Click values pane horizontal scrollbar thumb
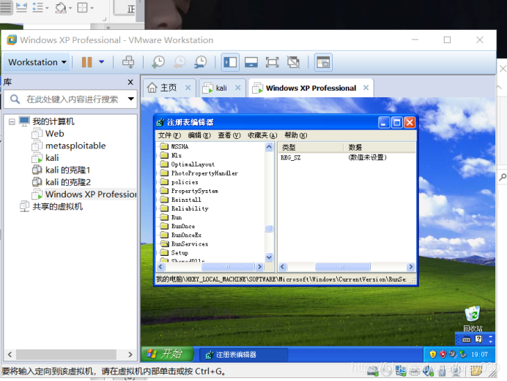Screen dimensions: 507x381 342,267
